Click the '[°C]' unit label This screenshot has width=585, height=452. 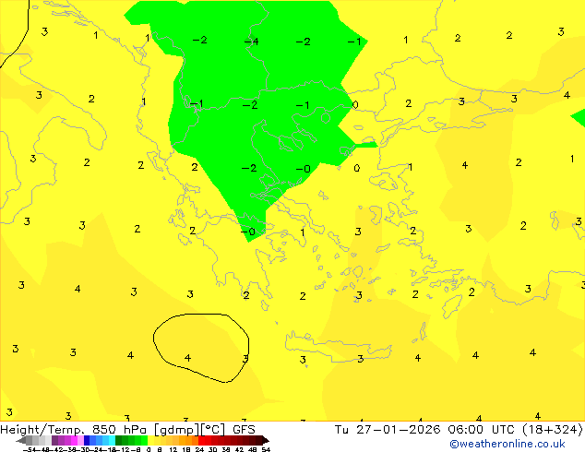pyautogui.click(x=213, y=430)
